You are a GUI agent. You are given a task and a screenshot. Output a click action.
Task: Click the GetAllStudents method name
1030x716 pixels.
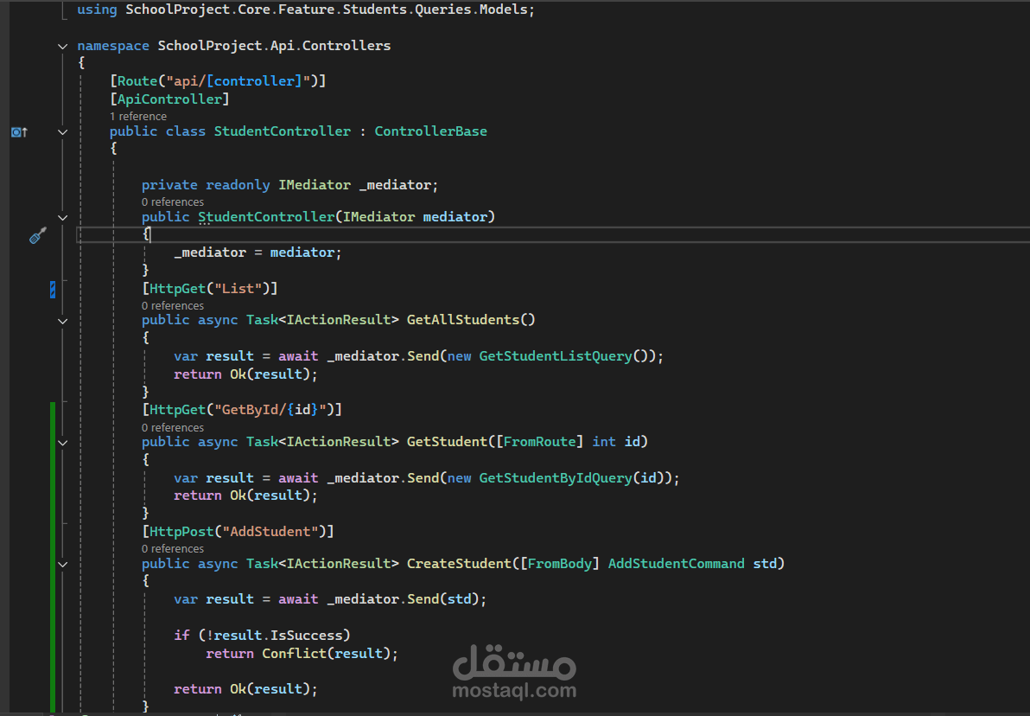(463, 320)
